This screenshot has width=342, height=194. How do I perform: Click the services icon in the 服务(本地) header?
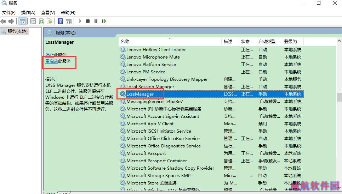pyautogui.click(x=50, y=32)
